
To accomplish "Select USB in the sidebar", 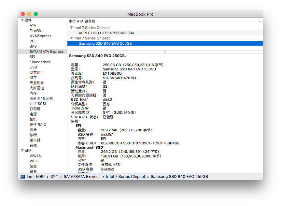I will point(33,67).
